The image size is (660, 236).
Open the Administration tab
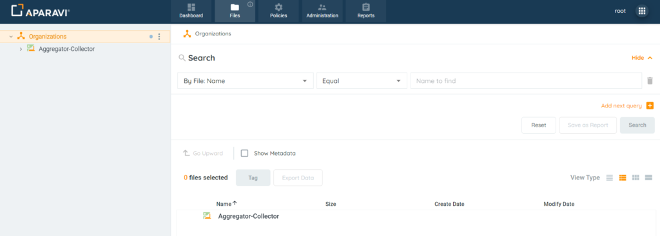[322, 11]
